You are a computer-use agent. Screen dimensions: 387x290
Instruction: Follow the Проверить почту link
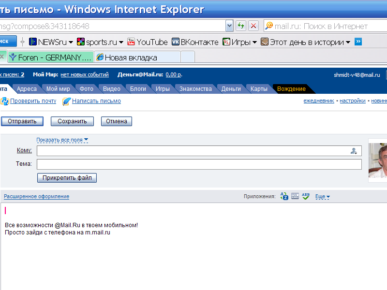point(33,101)
